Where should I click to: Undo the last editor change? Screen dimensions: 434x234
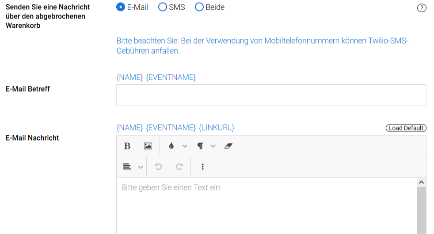158,167
